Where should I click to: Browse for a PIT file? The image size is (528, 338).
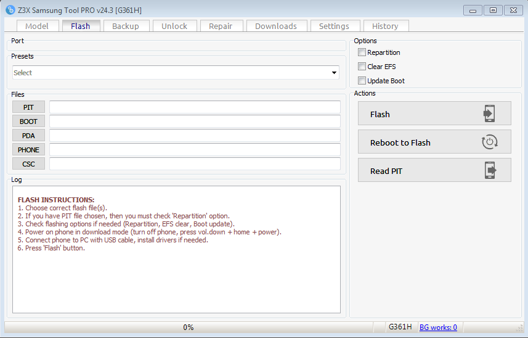tap(28, 107)
